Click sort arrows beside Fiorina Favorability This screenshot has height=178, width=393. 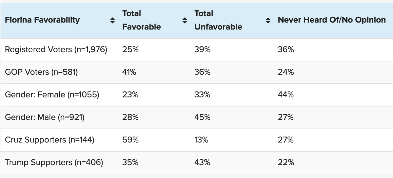tap(112, 20)
